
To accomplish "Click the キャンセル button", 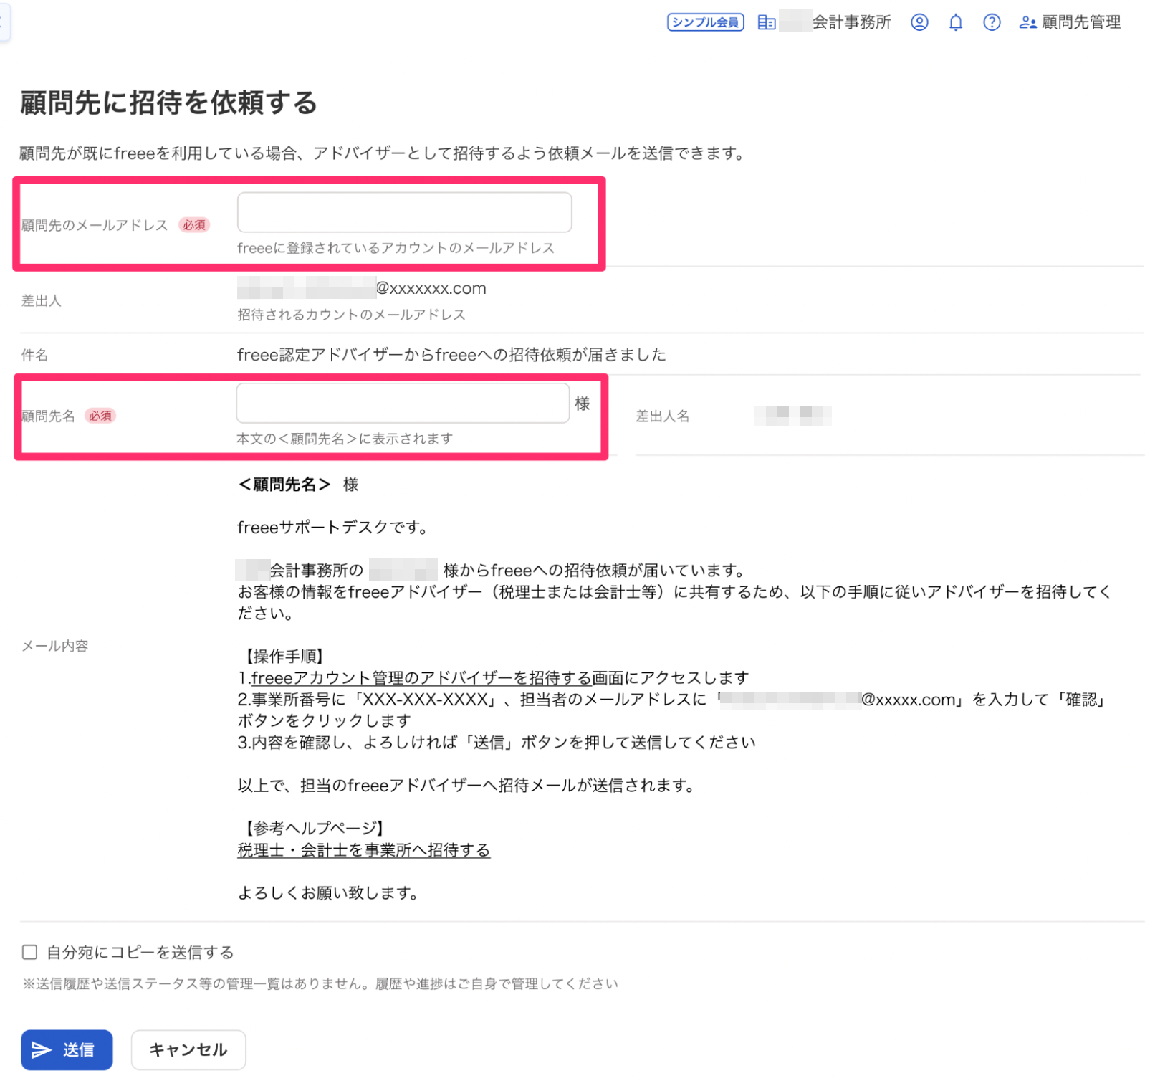I will tap(188, 1049).
